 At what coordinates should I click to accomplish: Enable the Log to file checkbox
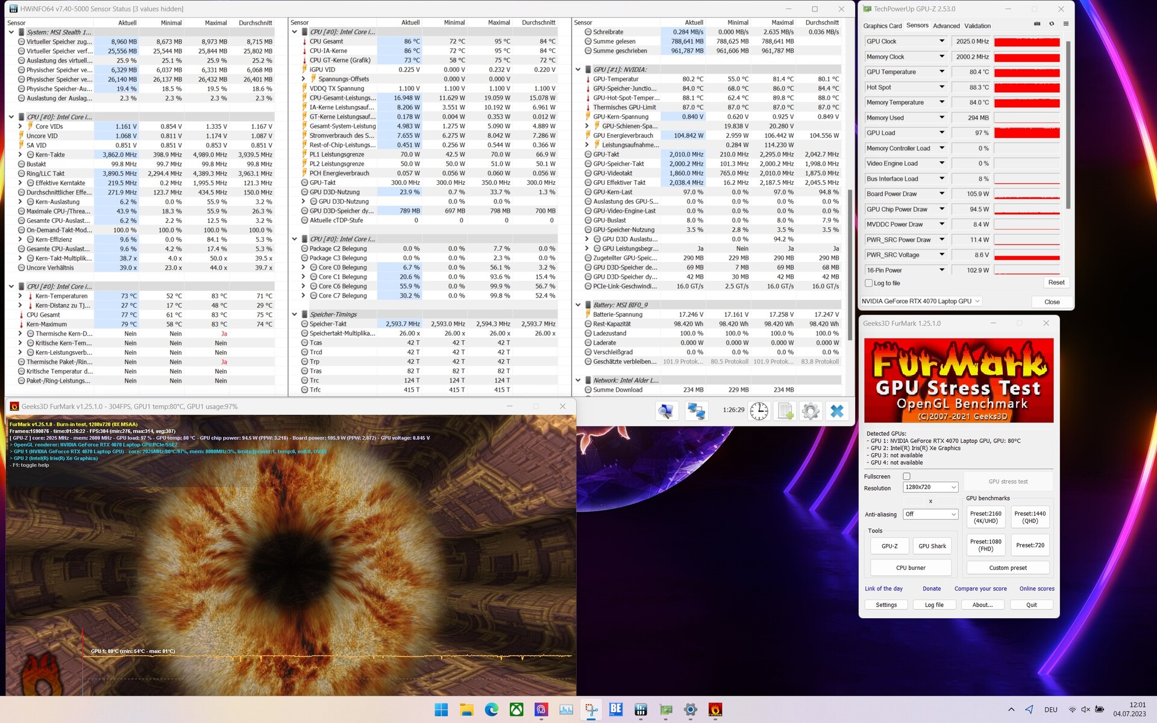click(x=869, y=283)
